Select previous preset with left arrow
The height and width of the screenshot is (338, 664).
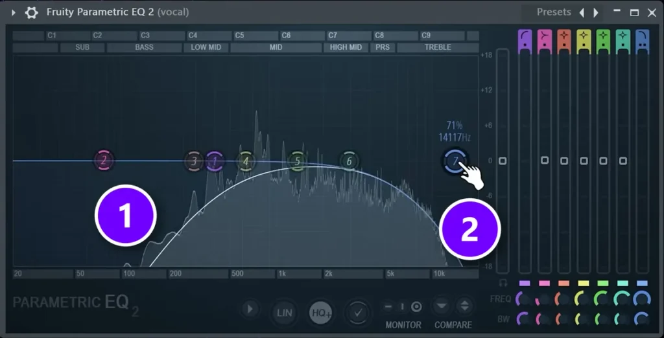click(582, 13)
